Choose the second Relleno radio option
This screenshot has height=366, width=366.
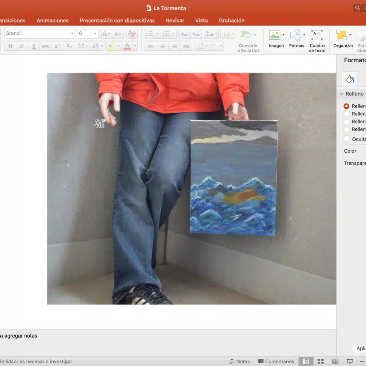coord(346,114)
